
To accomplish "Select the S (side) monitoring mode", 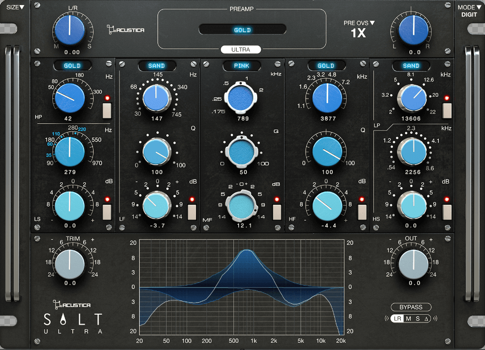I will (418, 319).
